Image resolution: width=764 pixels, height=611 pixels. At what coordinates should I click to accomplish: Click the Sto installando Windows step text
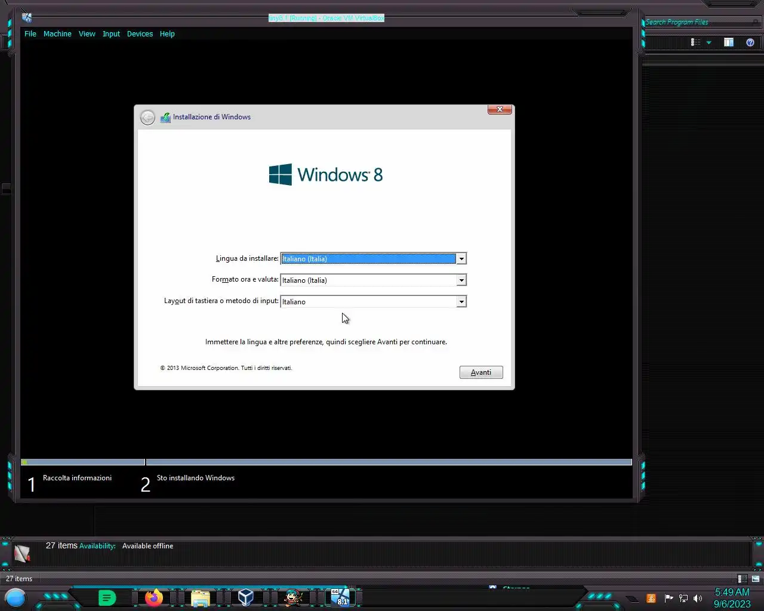click(195, 478)
